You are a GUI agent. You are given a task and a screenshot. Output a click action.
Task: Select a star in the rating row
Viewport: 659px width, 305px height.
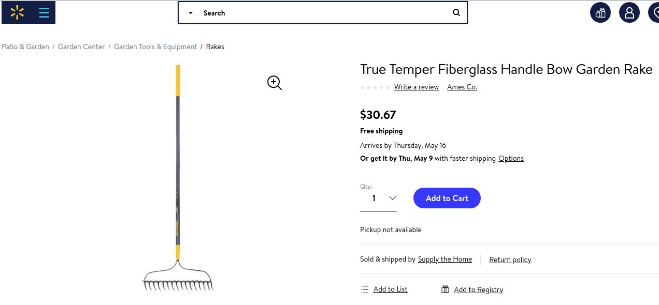(x=375, y=87)
